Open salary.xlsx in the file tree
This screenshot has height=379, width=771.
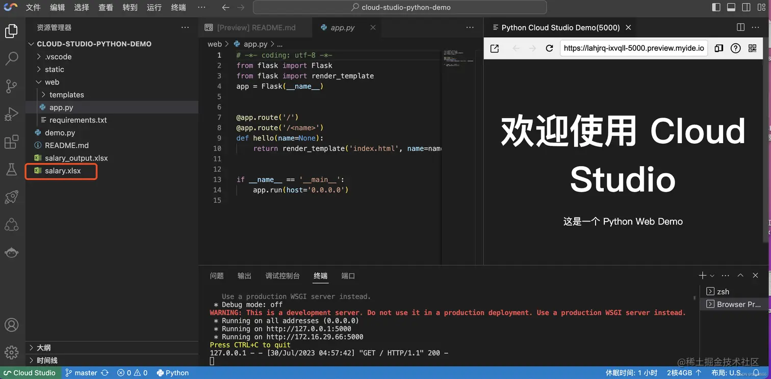63,171
